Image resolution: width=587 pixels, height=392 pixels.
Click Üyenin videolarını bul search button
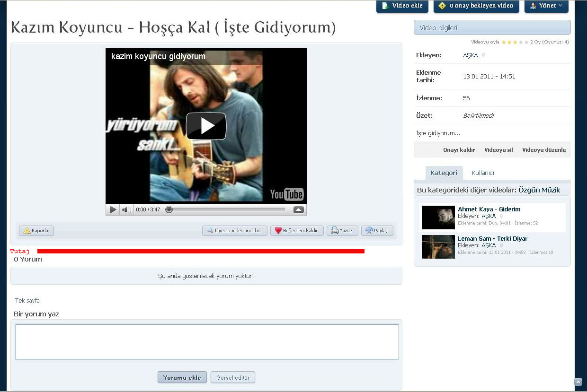pyautogui.click(x=234, y=231)
